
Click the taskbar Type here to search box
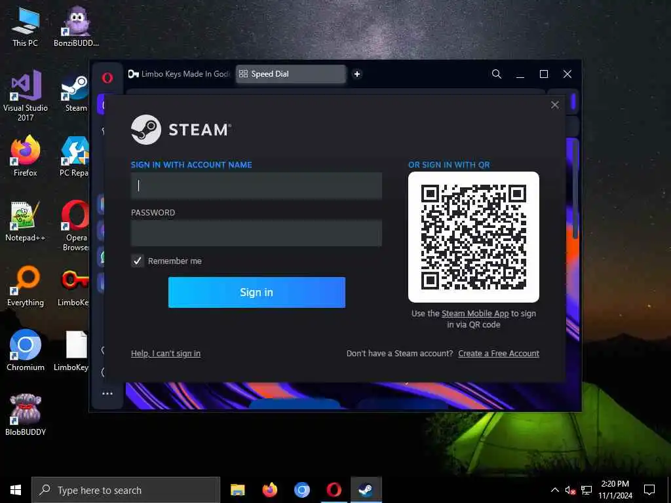point(126,490)
